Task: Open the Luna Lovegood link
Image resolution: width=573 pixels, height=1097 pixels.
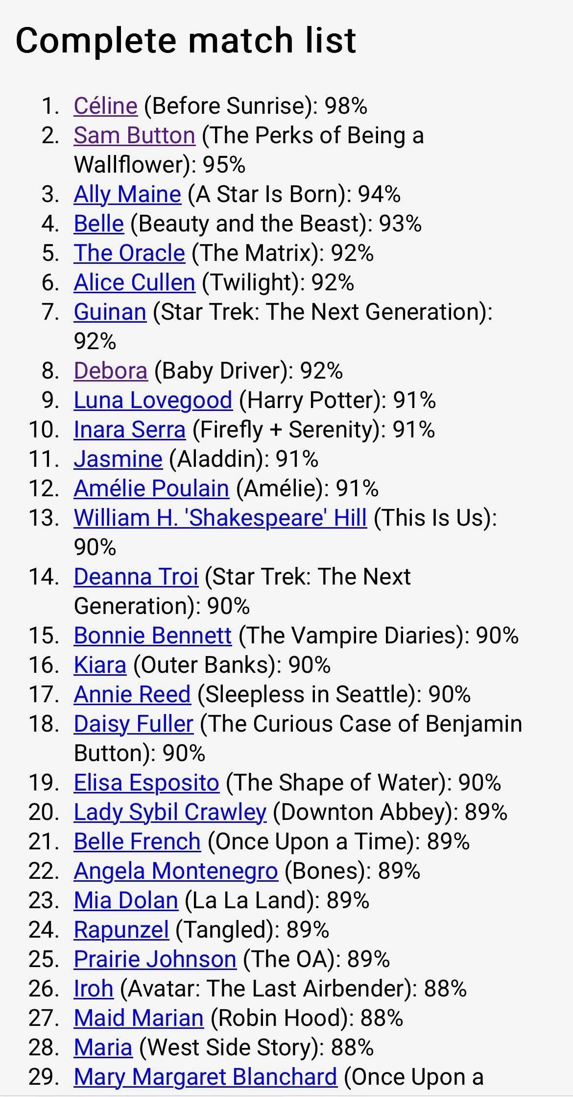Action: click(153, 400)
